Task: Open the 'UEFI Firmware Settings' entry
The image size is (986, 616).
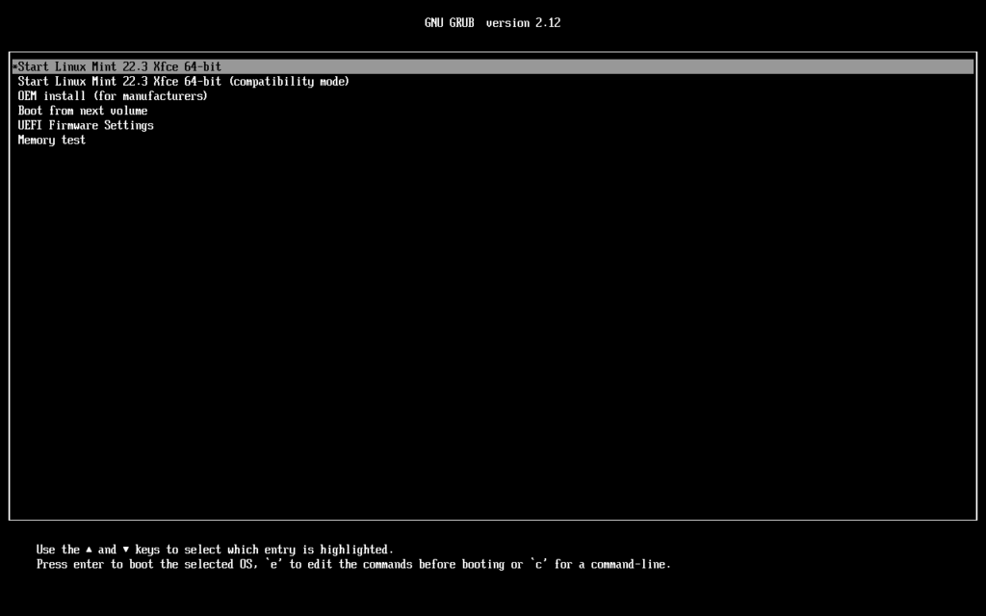Action: 86,125
